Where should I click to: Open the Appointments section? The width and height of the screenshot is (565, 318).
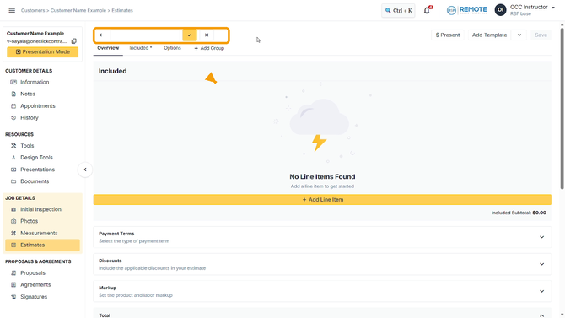(x=37, y=106)
